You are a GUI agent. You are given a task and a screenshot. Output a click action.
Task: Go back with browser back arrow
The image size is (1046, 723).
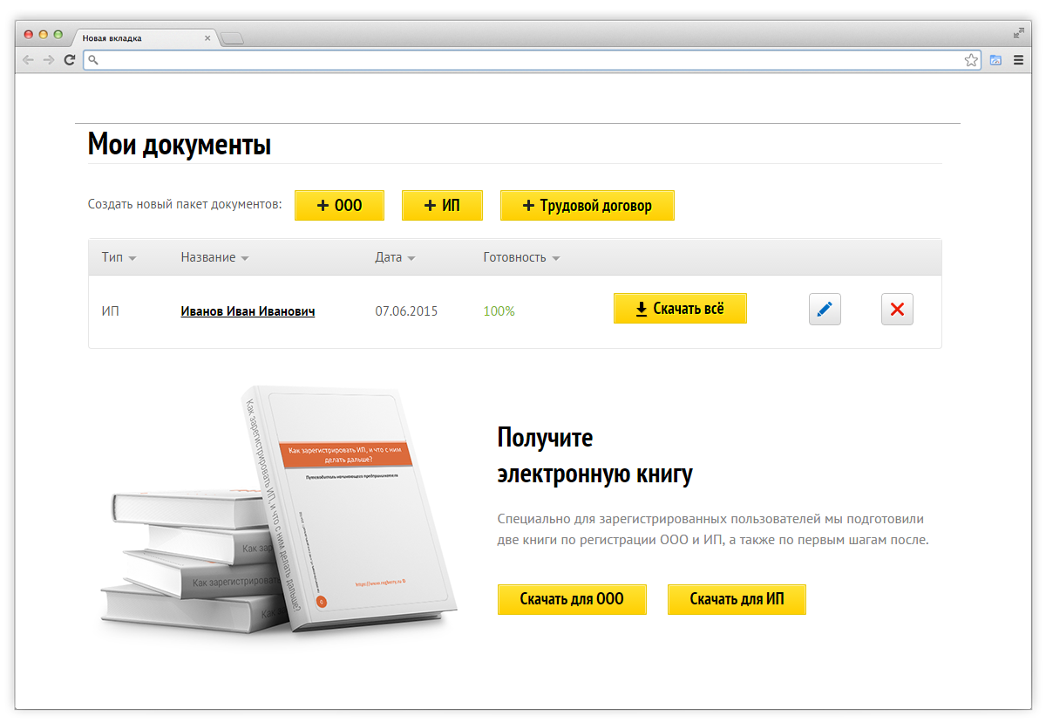[x=28, y=60]
